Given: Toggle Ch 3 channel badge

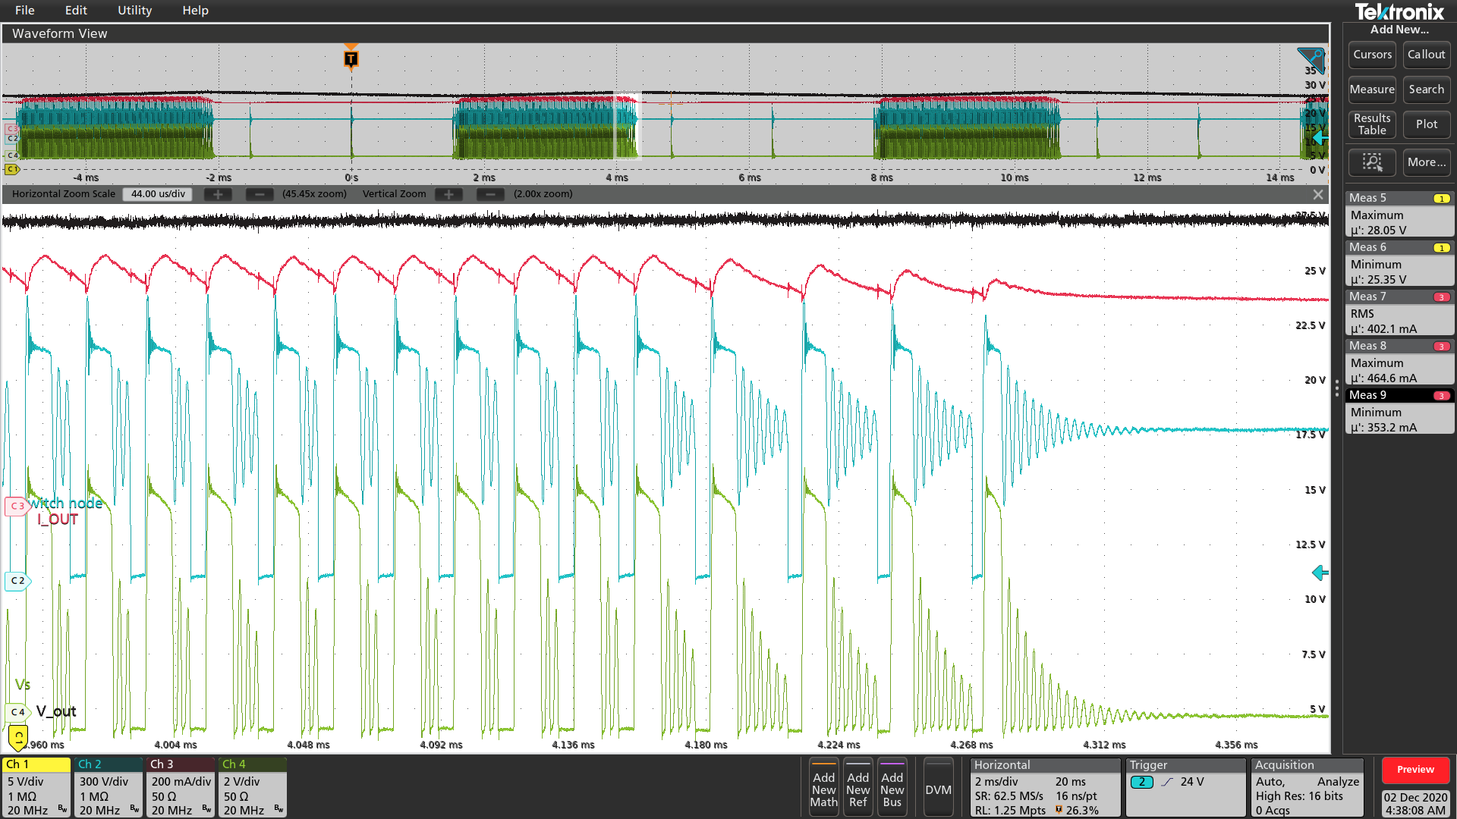Looking at the screenshot, I should pos(181,786).
